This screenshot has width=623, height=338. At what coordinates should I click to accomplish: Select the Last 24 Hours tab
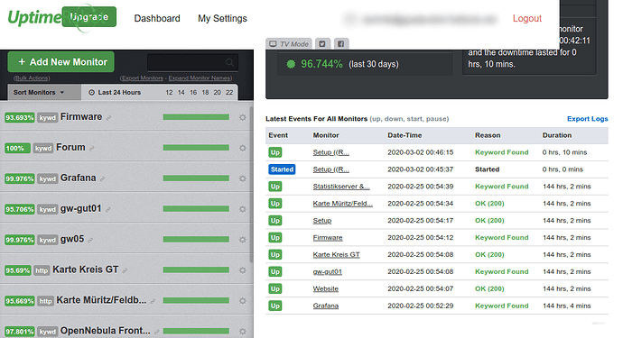click(115, 93)
